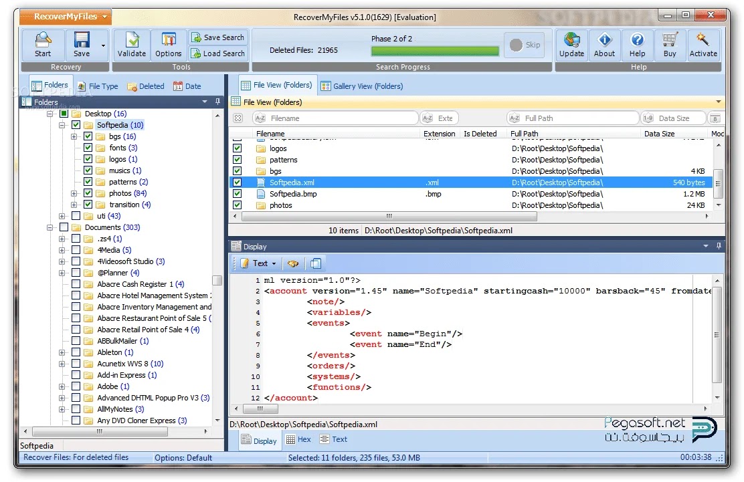
Task: Uncheck the Softpedia.bmp file checkbox
Action: pyautogui.click(x=238, y=193)
